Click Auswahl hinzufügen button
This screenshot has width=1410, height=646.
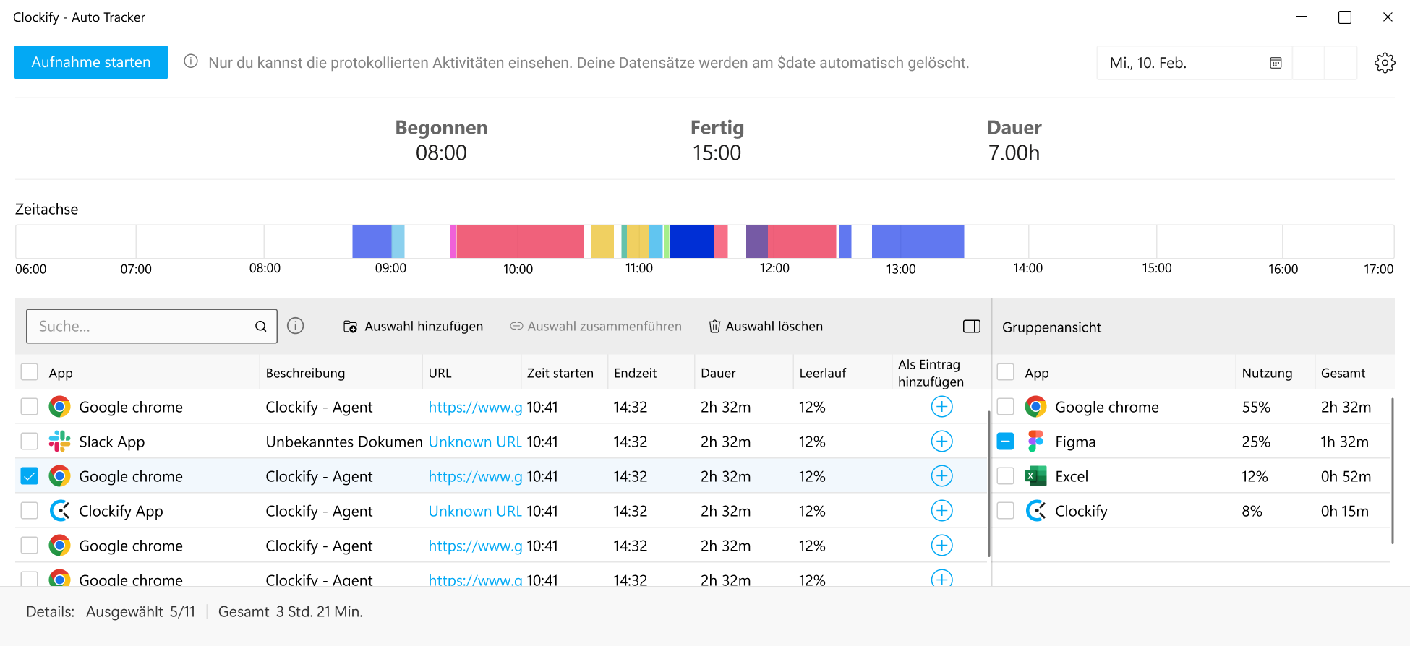pos(413,327)
